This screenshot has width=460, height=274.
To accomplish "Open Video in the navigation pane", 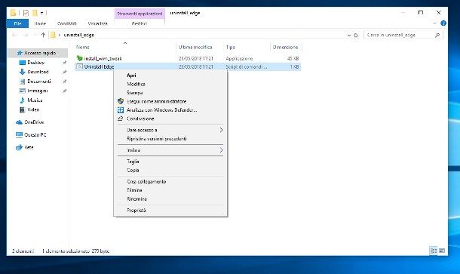I will 33,109.
